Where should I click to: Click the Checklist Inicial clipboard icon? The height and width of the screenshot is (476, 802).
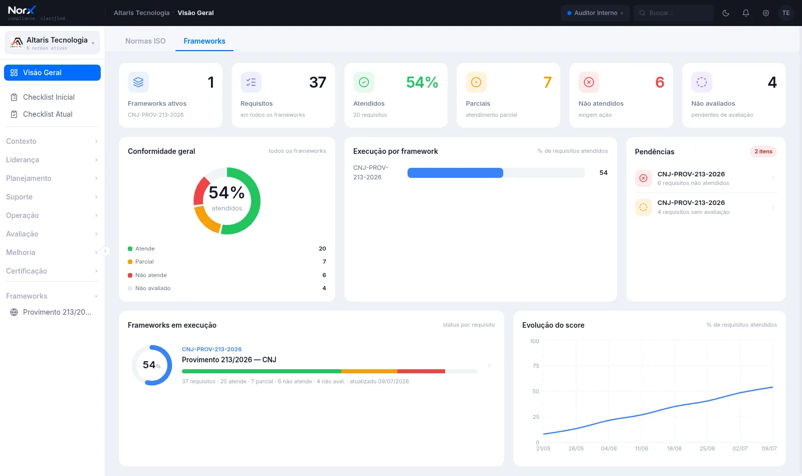[x=14, y=97]
